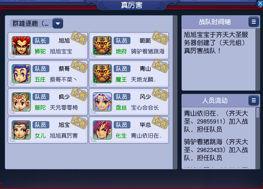Select 旭旭真厉害's avatar portrait
263x189 pixels.
(x=21, y=130)
